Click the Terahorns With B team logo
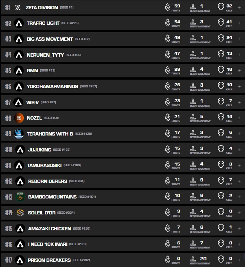 [19, 134]
